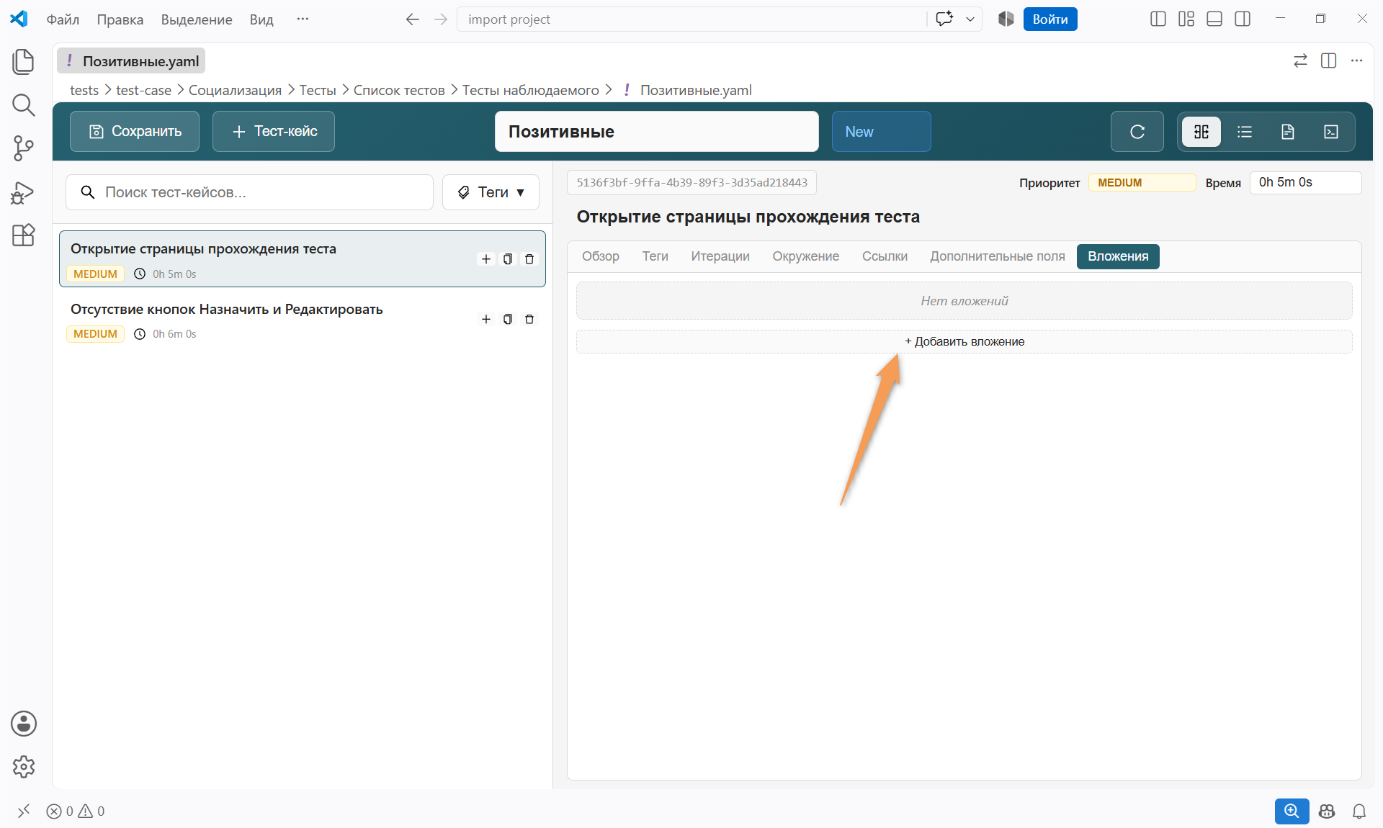This screenshot has height=828, width=1383.
Task: Open editor More Actions menu
Action: pyautogui.click(x=1357, y=60)
